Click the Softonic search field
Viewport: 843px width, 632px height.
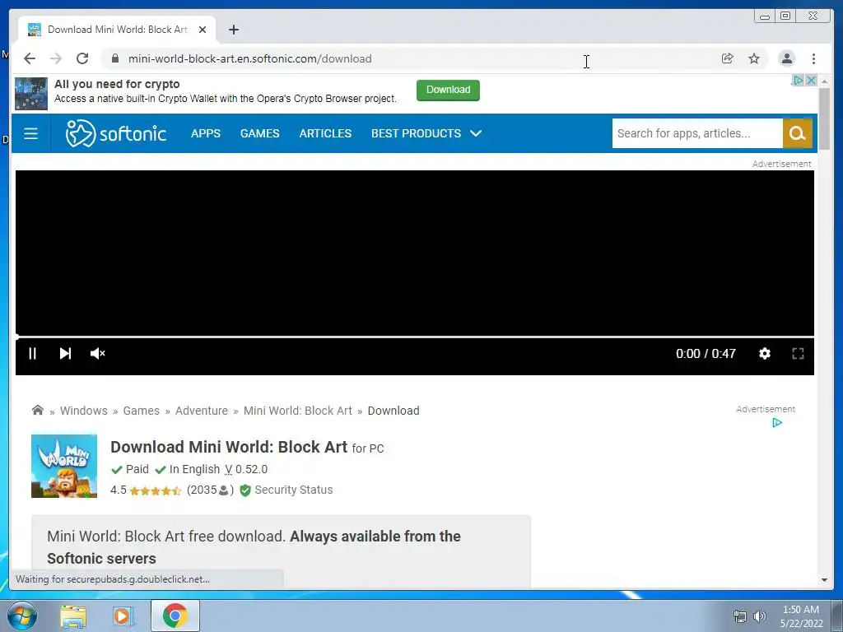click(696, 133)
